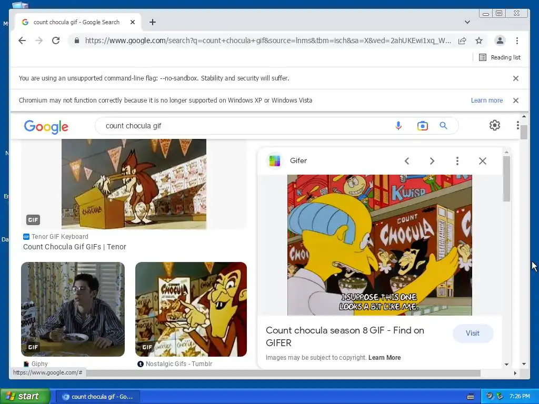
Task: Open Count chocula season 8 GIF title
Action: click(345, 337)
